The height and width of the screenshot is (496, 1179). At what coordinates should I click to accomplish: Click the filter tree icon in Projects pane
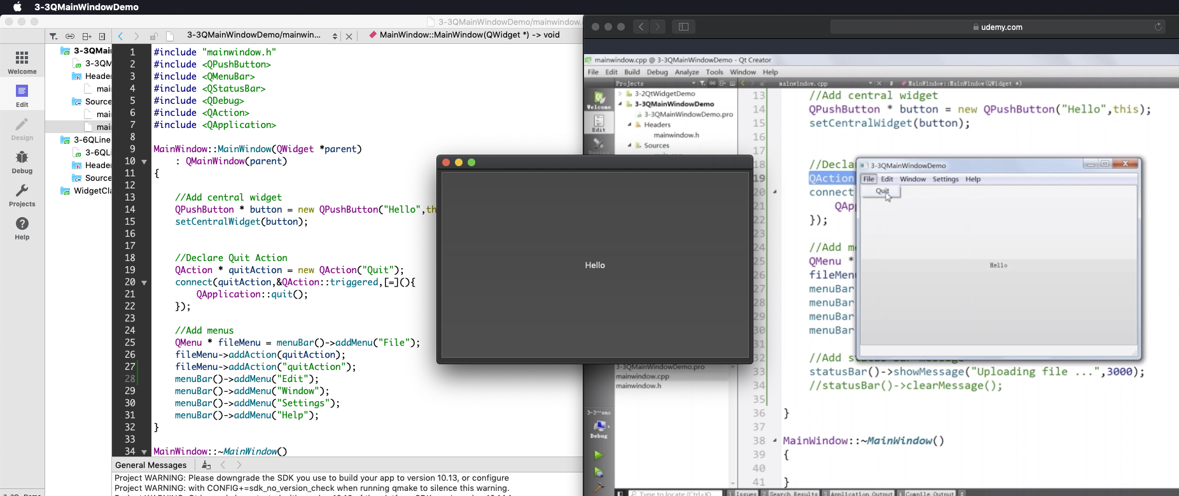click(53, 36)
